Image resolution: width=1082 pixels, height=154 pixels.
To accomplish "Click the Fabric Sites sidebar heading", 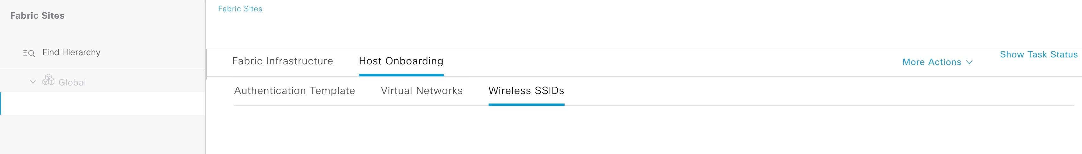I will tap(37, 16).
